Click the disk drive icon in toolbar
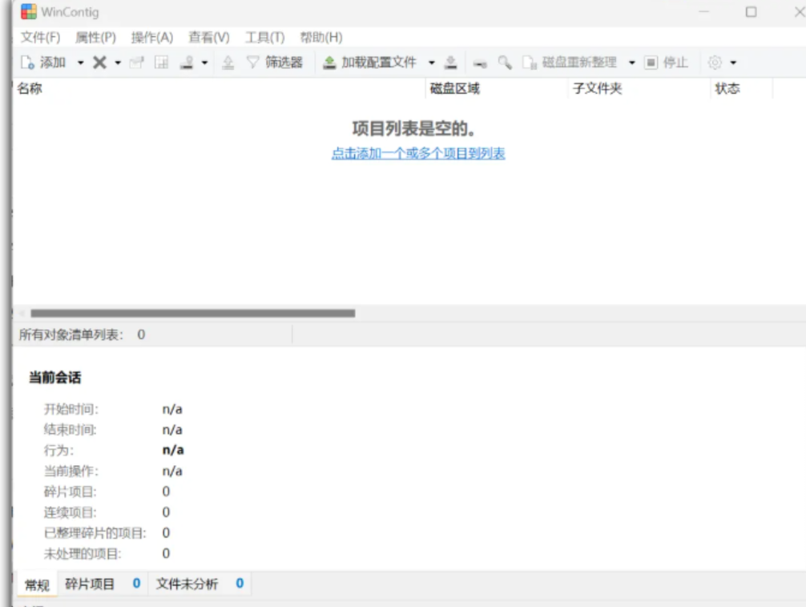The height and width of the screenshot is (607, 806). pos(480,63)
